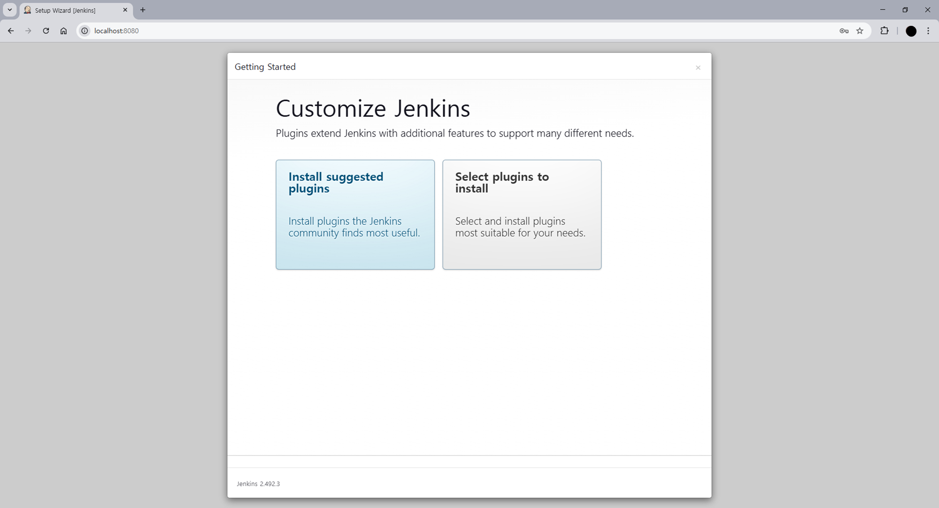Bookmark this page with star
Screen dimensions: 939x508
click(x=860, y=31)
